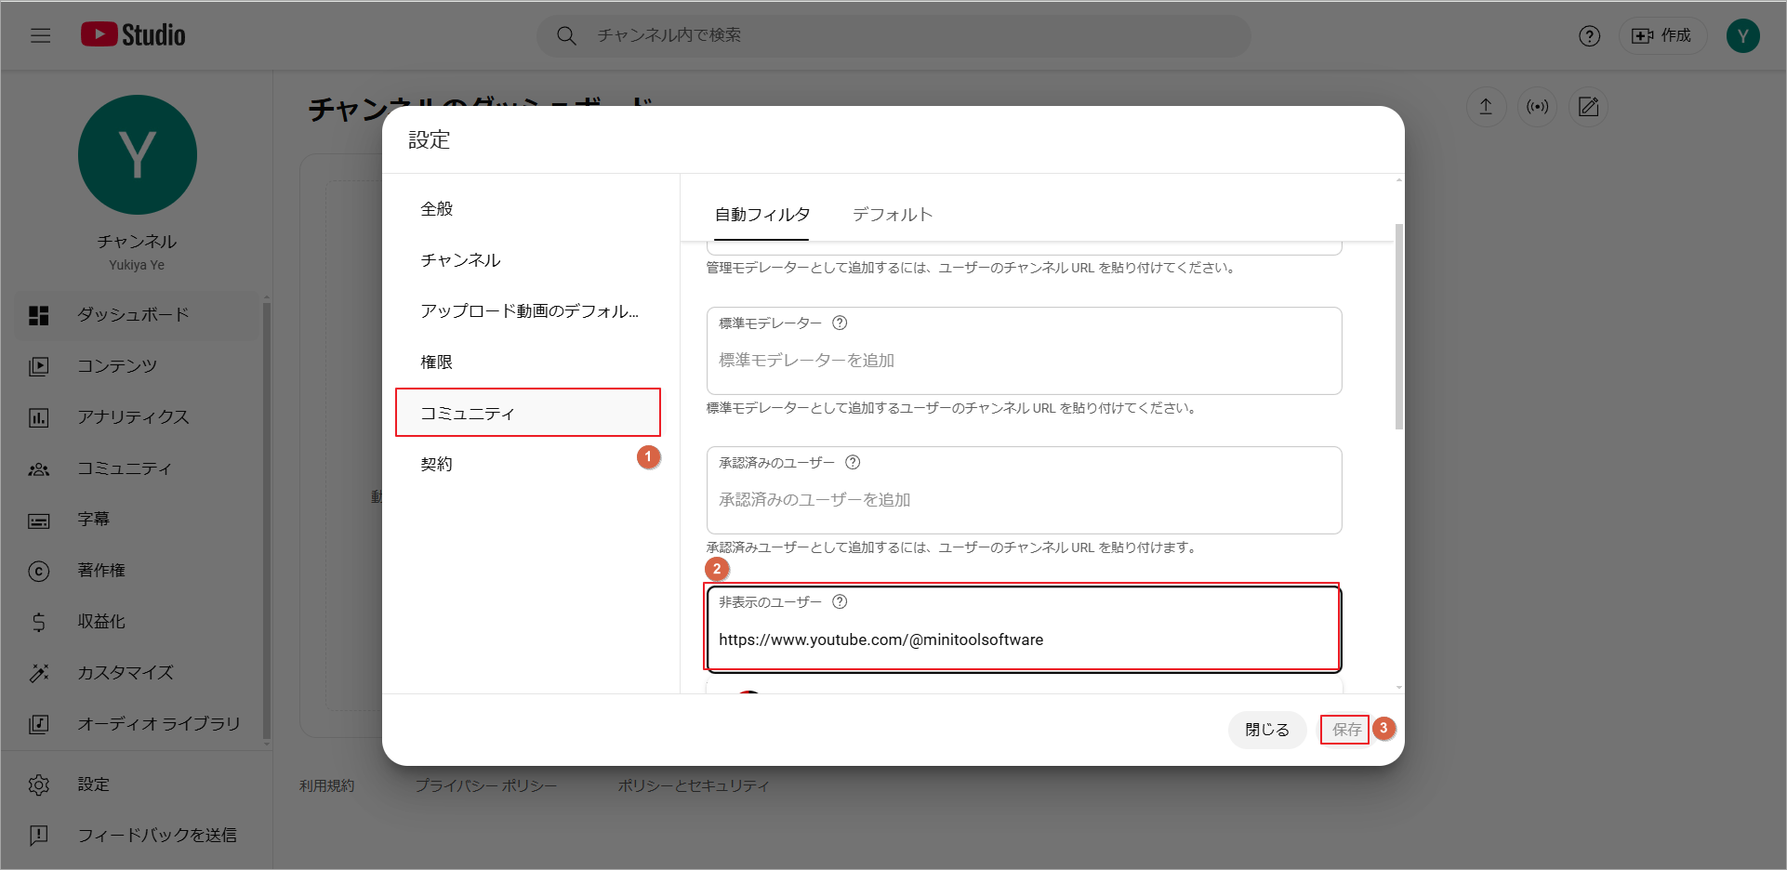Click the 承認済みのユーザー help icon

[x=853, y=463]
